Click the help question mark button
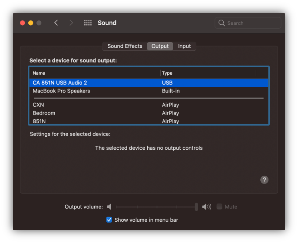 click(x=264, y=180)
